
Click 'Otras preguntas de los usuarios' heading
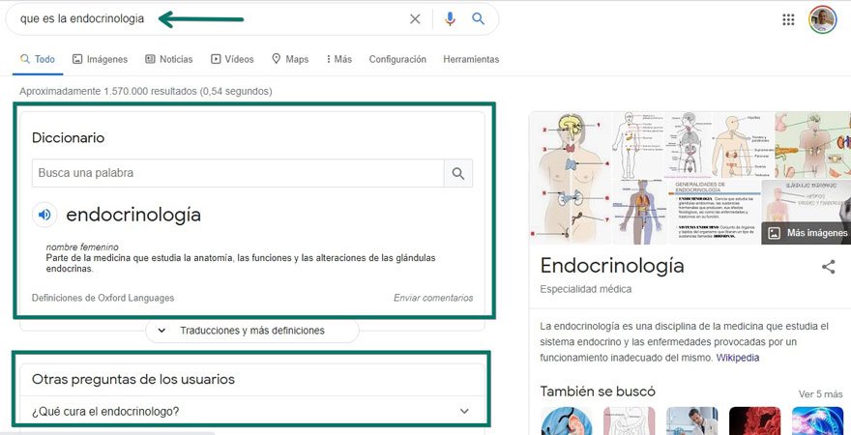point(133,379)
